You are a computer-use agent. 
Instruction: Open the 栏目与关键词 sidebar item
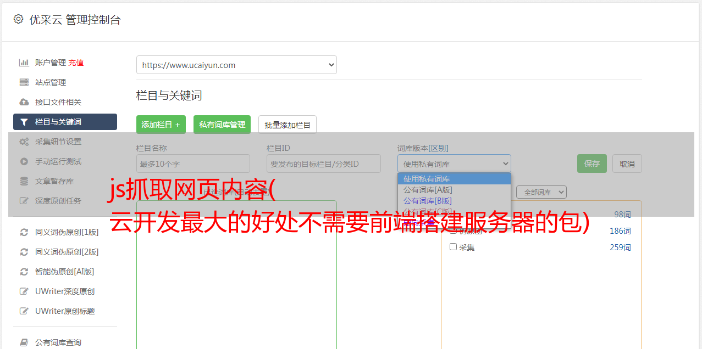point(65,122)
